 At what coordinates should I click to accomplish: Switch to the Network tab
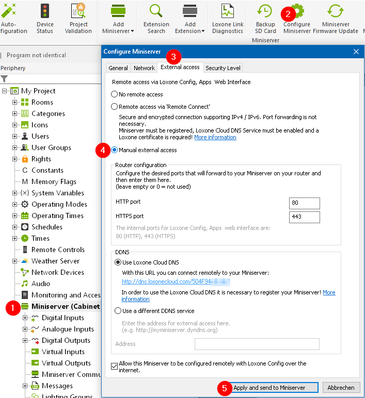pyautogui.click(x=144, y=68)
